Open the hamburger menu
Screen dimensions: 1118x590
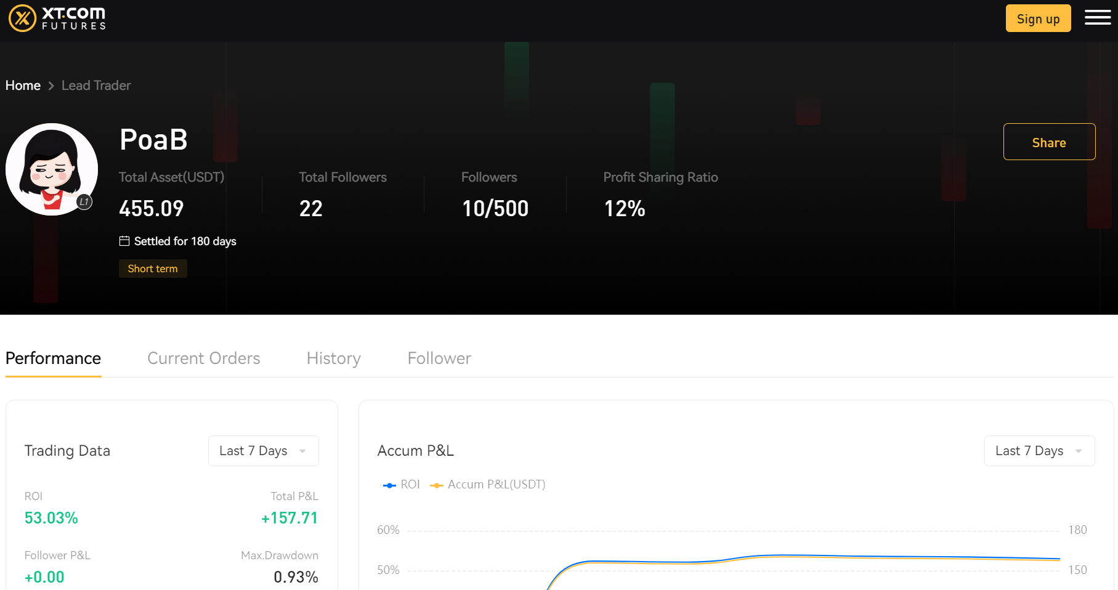pyautogui.click(x=1098, y=18)
